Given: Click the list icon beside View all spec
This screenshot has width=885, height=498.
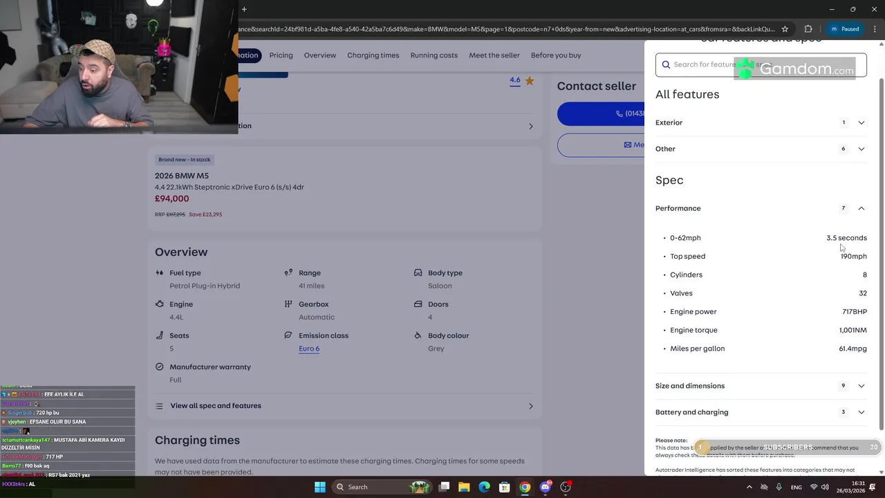Looking at the screenshot, I should (x=160, y=406).
